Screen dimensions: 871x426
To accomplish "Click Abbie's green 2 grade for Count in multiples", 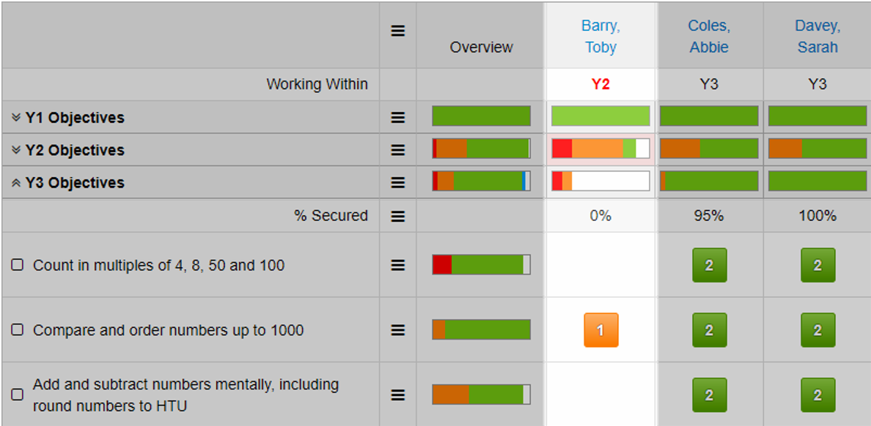I will (709, 265).
